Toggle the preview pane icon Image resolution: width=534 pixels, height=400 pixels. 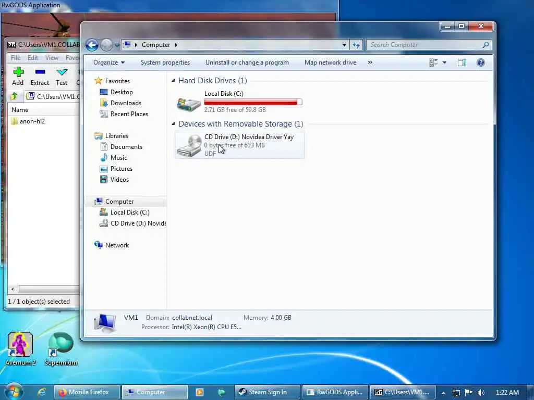click(462, 63)
